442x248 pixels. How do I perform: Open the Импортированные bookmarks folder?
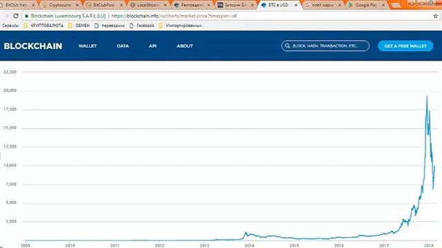[180, 25]
